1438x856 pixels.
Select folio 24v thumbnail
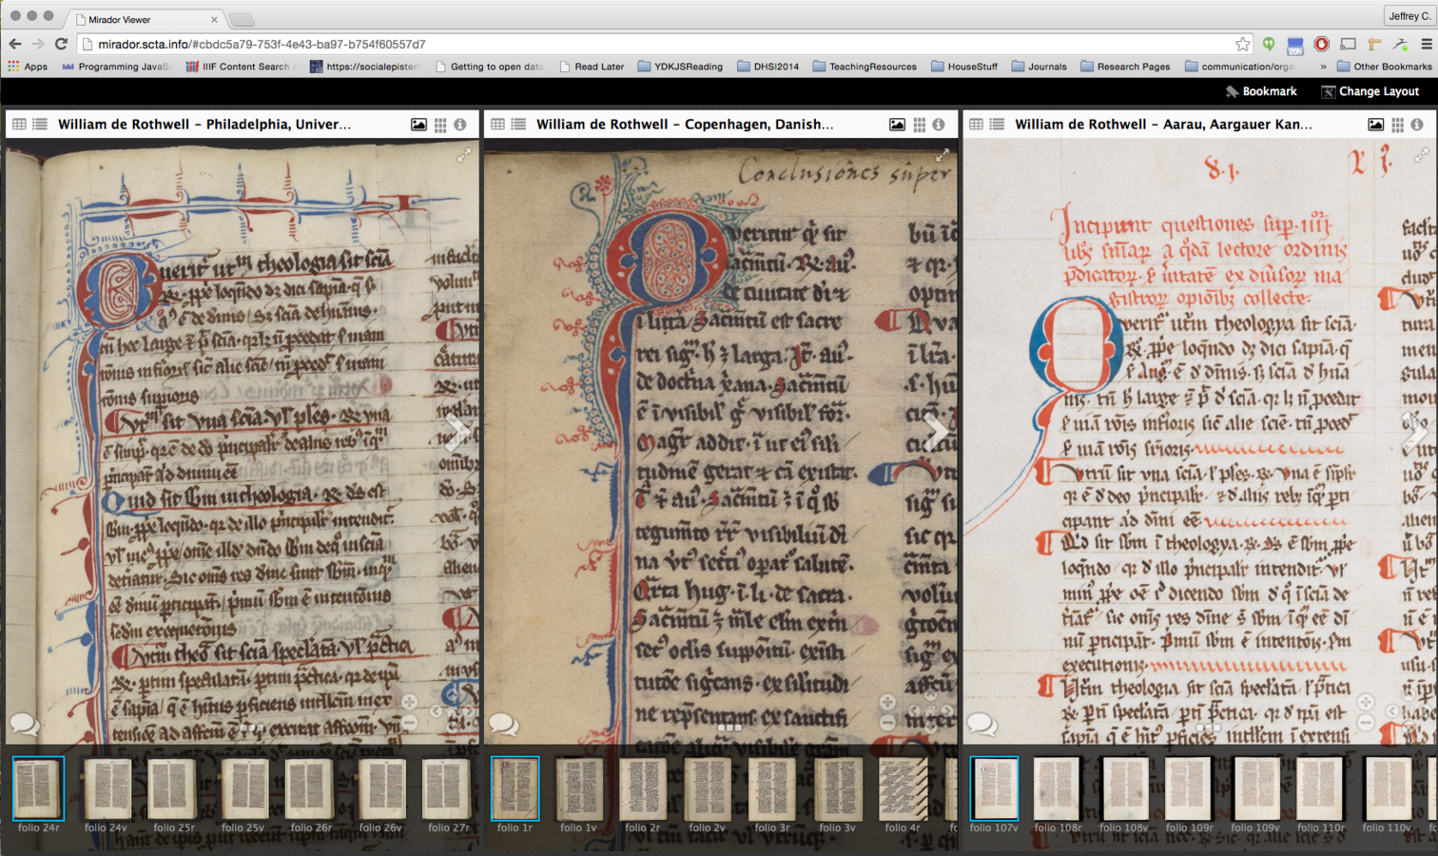107,788
